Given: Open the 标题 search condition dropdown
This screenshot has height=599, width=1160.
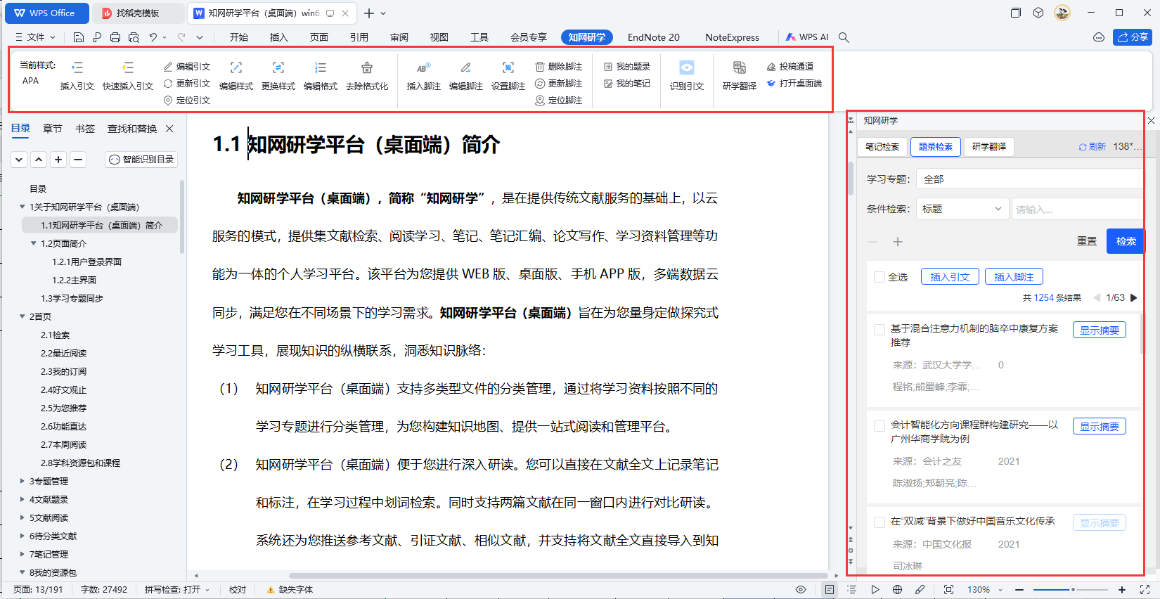Looking at the screenshot, I should (x=962, y=209).
